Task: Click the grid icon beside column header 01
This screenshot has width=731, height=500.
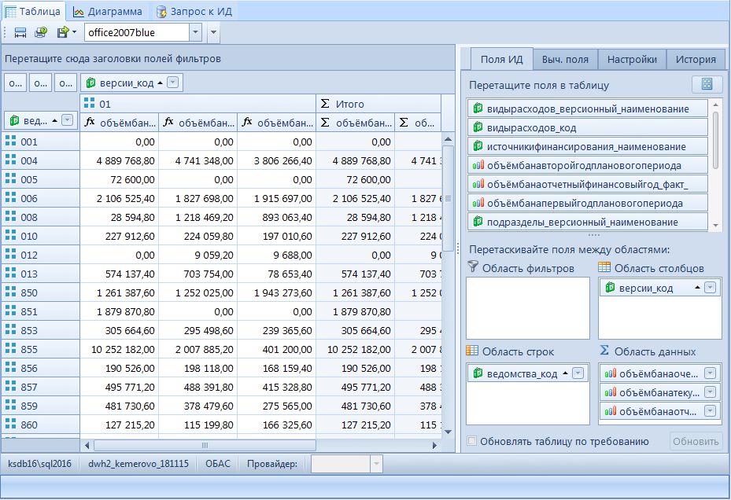Action: tap(90, 104)
